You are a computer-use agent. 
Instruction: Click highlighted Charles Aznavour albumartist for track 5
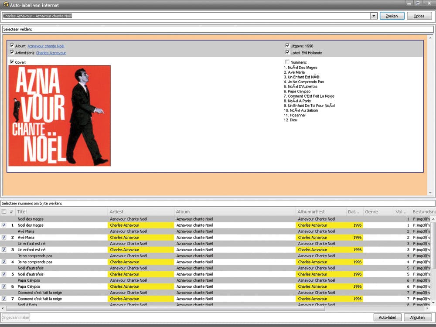321,274
